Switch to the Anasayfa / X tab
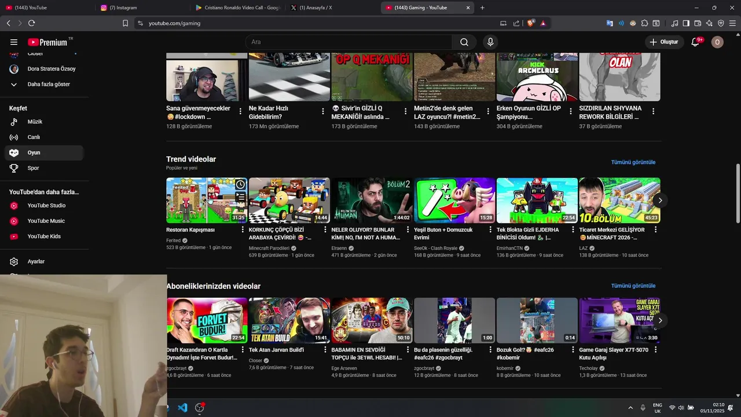 tap(332, 8)
